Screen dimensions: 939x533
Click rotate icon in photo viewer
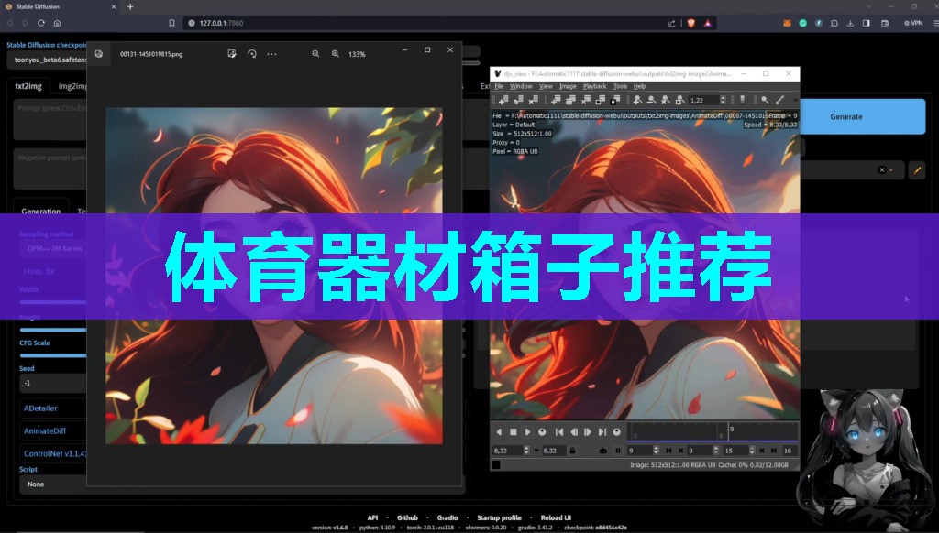(251, 54)
